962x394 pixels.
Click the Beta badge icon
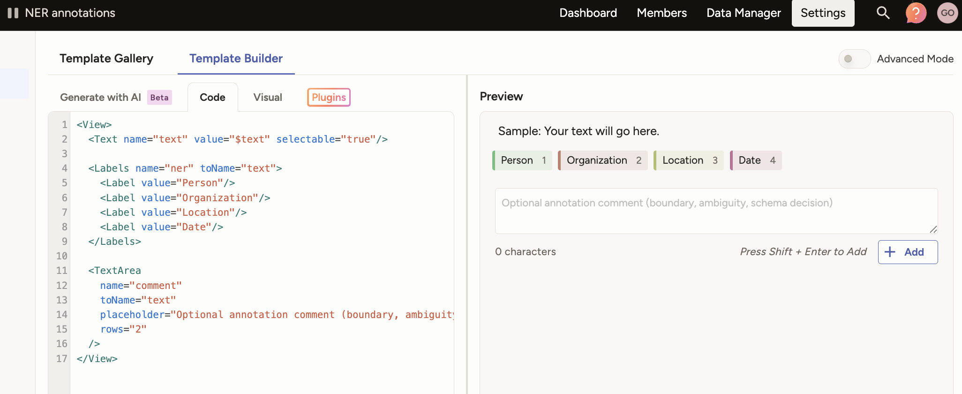coord(159,98)
